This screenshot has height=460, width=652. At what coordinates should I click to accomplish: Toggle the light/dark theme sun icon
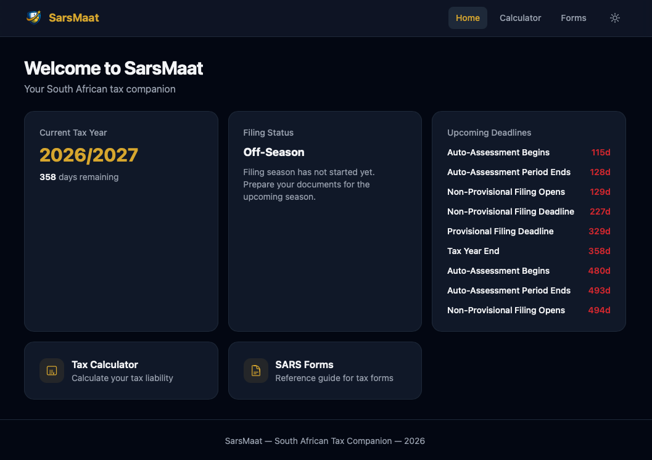(x=614, y=18)
